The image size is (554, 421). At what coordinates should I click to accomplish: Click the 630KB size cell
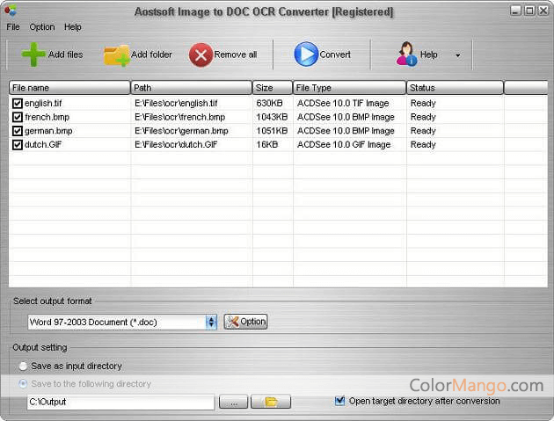[269, 103]
